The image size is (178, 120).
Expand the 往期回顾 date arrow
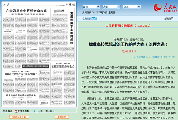[x=96, y=18]
